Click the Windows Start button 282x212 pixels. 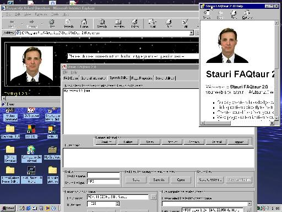(x=8, y=208)
